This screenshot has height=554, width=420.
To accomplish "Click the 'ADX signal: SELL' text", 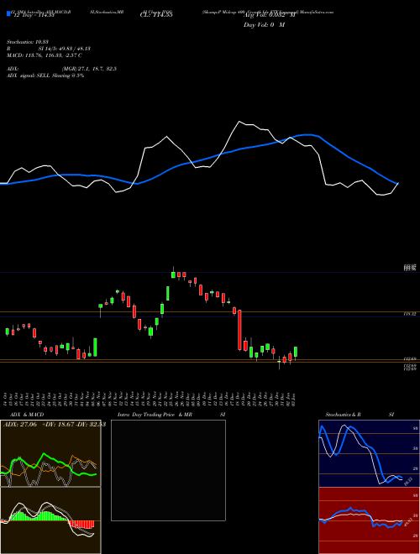I will click(x=45, y=76).
